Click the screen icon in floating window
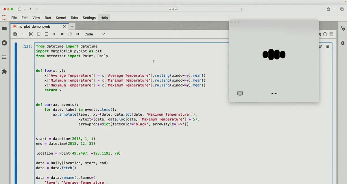The width and height of the screenshot is (347, 184). [240, 94]
